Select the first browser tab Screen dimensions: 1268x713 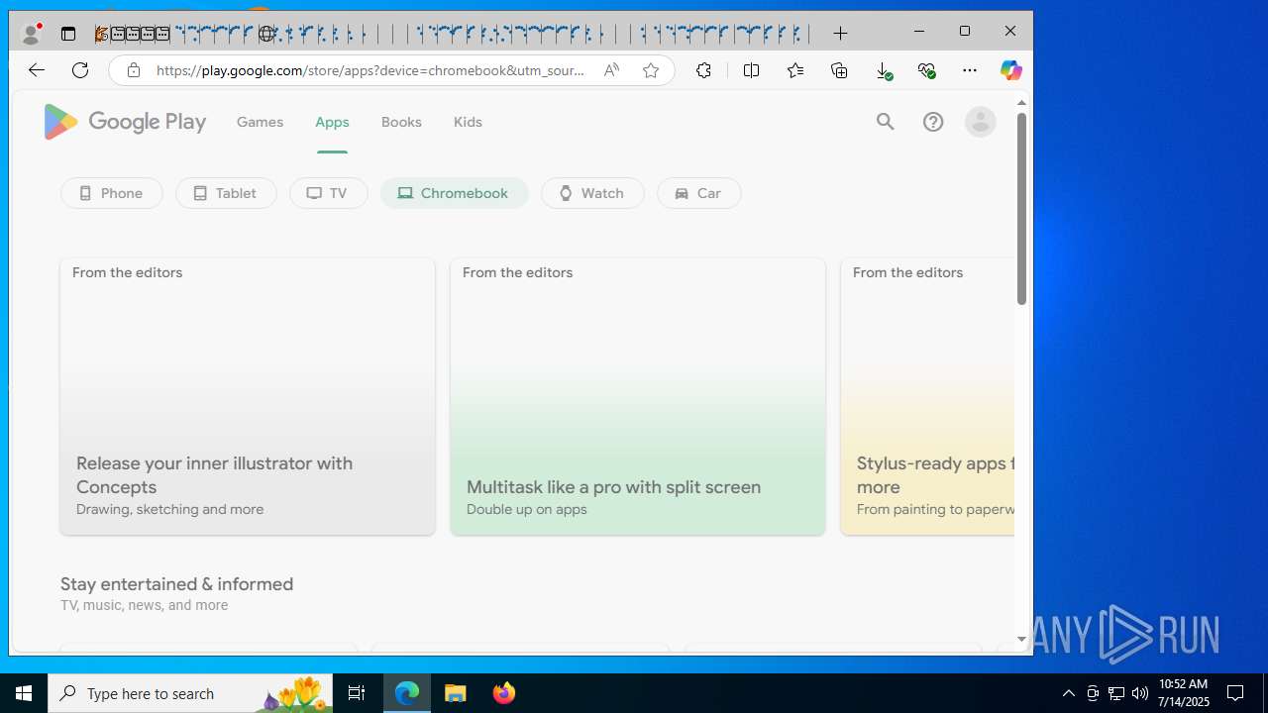(x=101, y=34)
